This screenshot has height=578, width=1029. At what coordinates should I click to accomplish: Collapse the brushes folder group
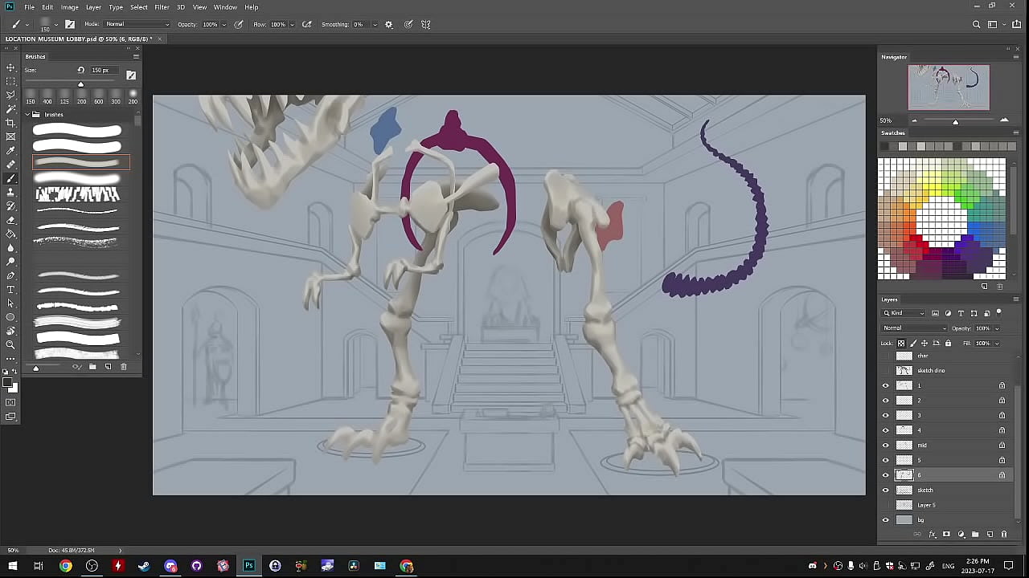27,115
